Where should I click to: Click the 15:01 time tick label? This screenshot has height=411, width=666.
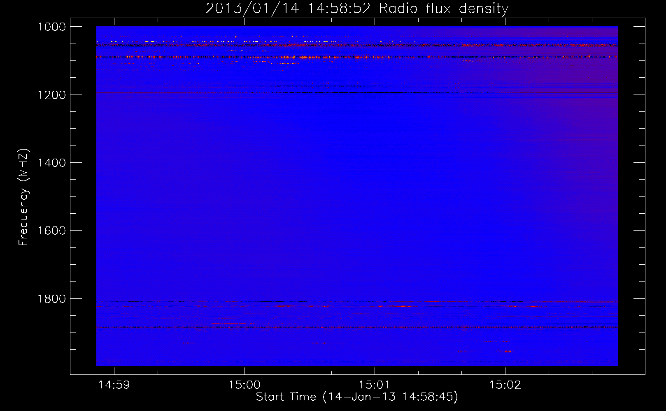[x=375, y=385]
